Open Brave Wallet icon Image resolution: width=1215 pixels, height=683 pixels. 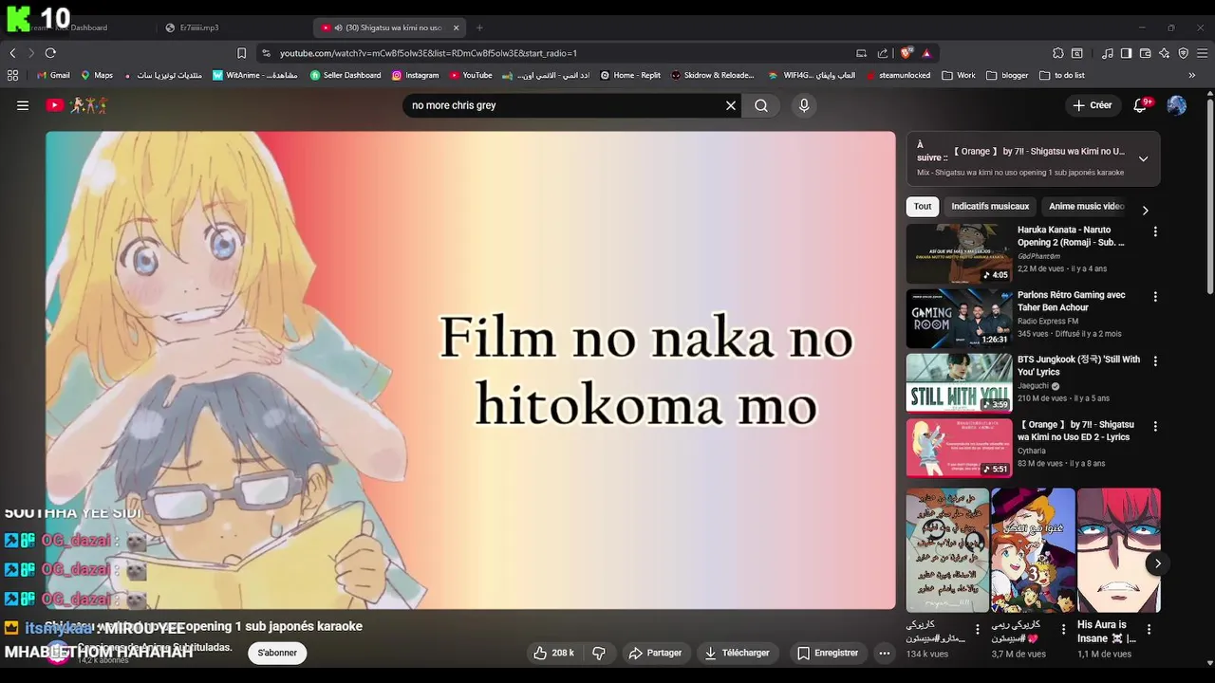(x=1146, y=53)
